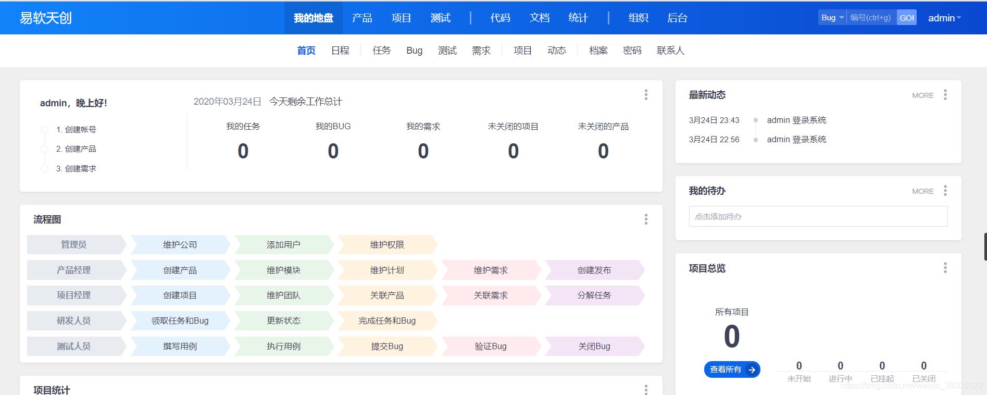Open the 后台 main menu

click(x=677, y=18)
